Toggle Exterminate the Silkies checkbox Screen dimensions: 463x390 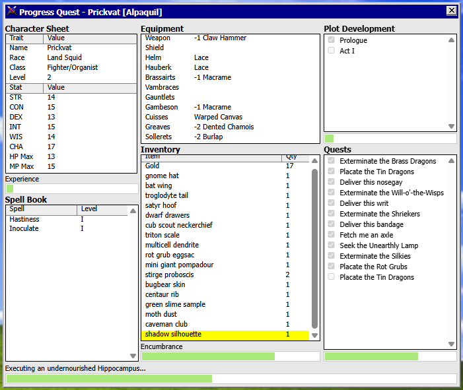332,256
